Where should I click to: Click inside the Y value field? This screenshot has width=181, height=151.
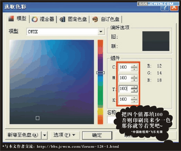[125, 89]
